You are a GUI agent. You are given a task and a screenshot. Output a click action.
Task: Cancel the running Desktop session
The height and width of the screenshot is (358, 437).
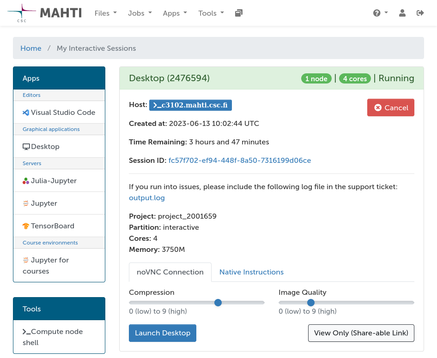pos(391,107)
